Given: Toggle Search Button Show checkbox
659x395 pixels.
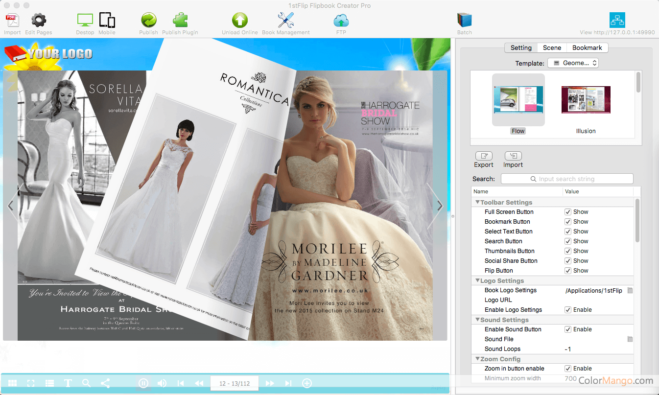Looking at the screenshot, I should click(x=568, y=241).
